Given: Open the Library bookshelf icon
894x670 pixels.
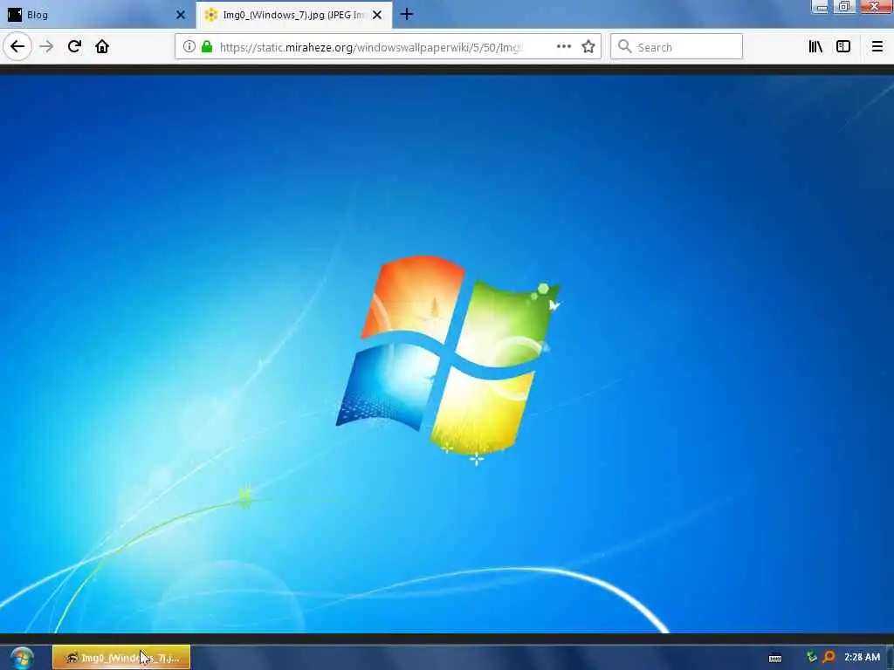Looking at the screenshot, I should click(x=815, y=46).
